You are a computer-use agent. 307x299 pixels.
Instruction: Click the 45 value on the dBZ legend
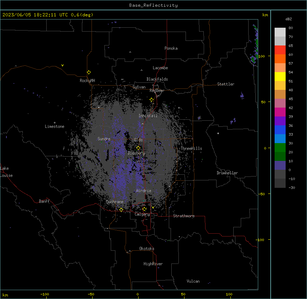click(x=291, y=99)
